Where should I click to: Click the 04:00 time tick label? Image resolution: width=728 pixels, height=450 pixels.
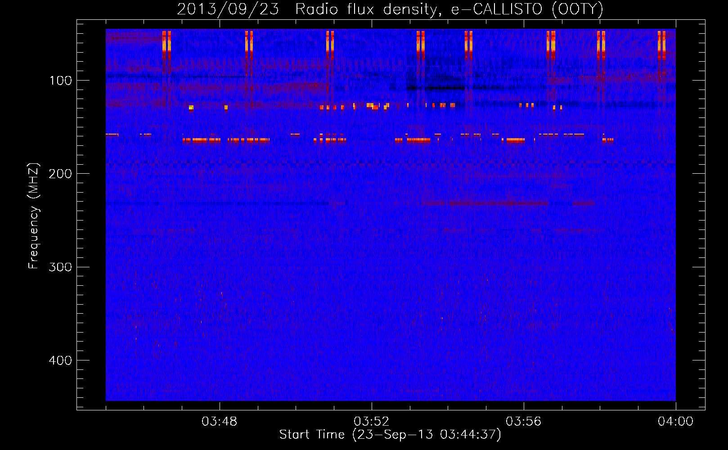coord(676,422)
